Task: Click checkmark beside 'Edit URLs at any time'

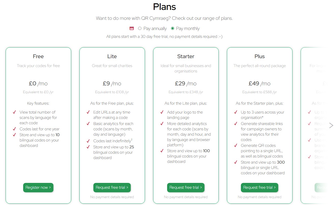Action: (x=88, y=112)
